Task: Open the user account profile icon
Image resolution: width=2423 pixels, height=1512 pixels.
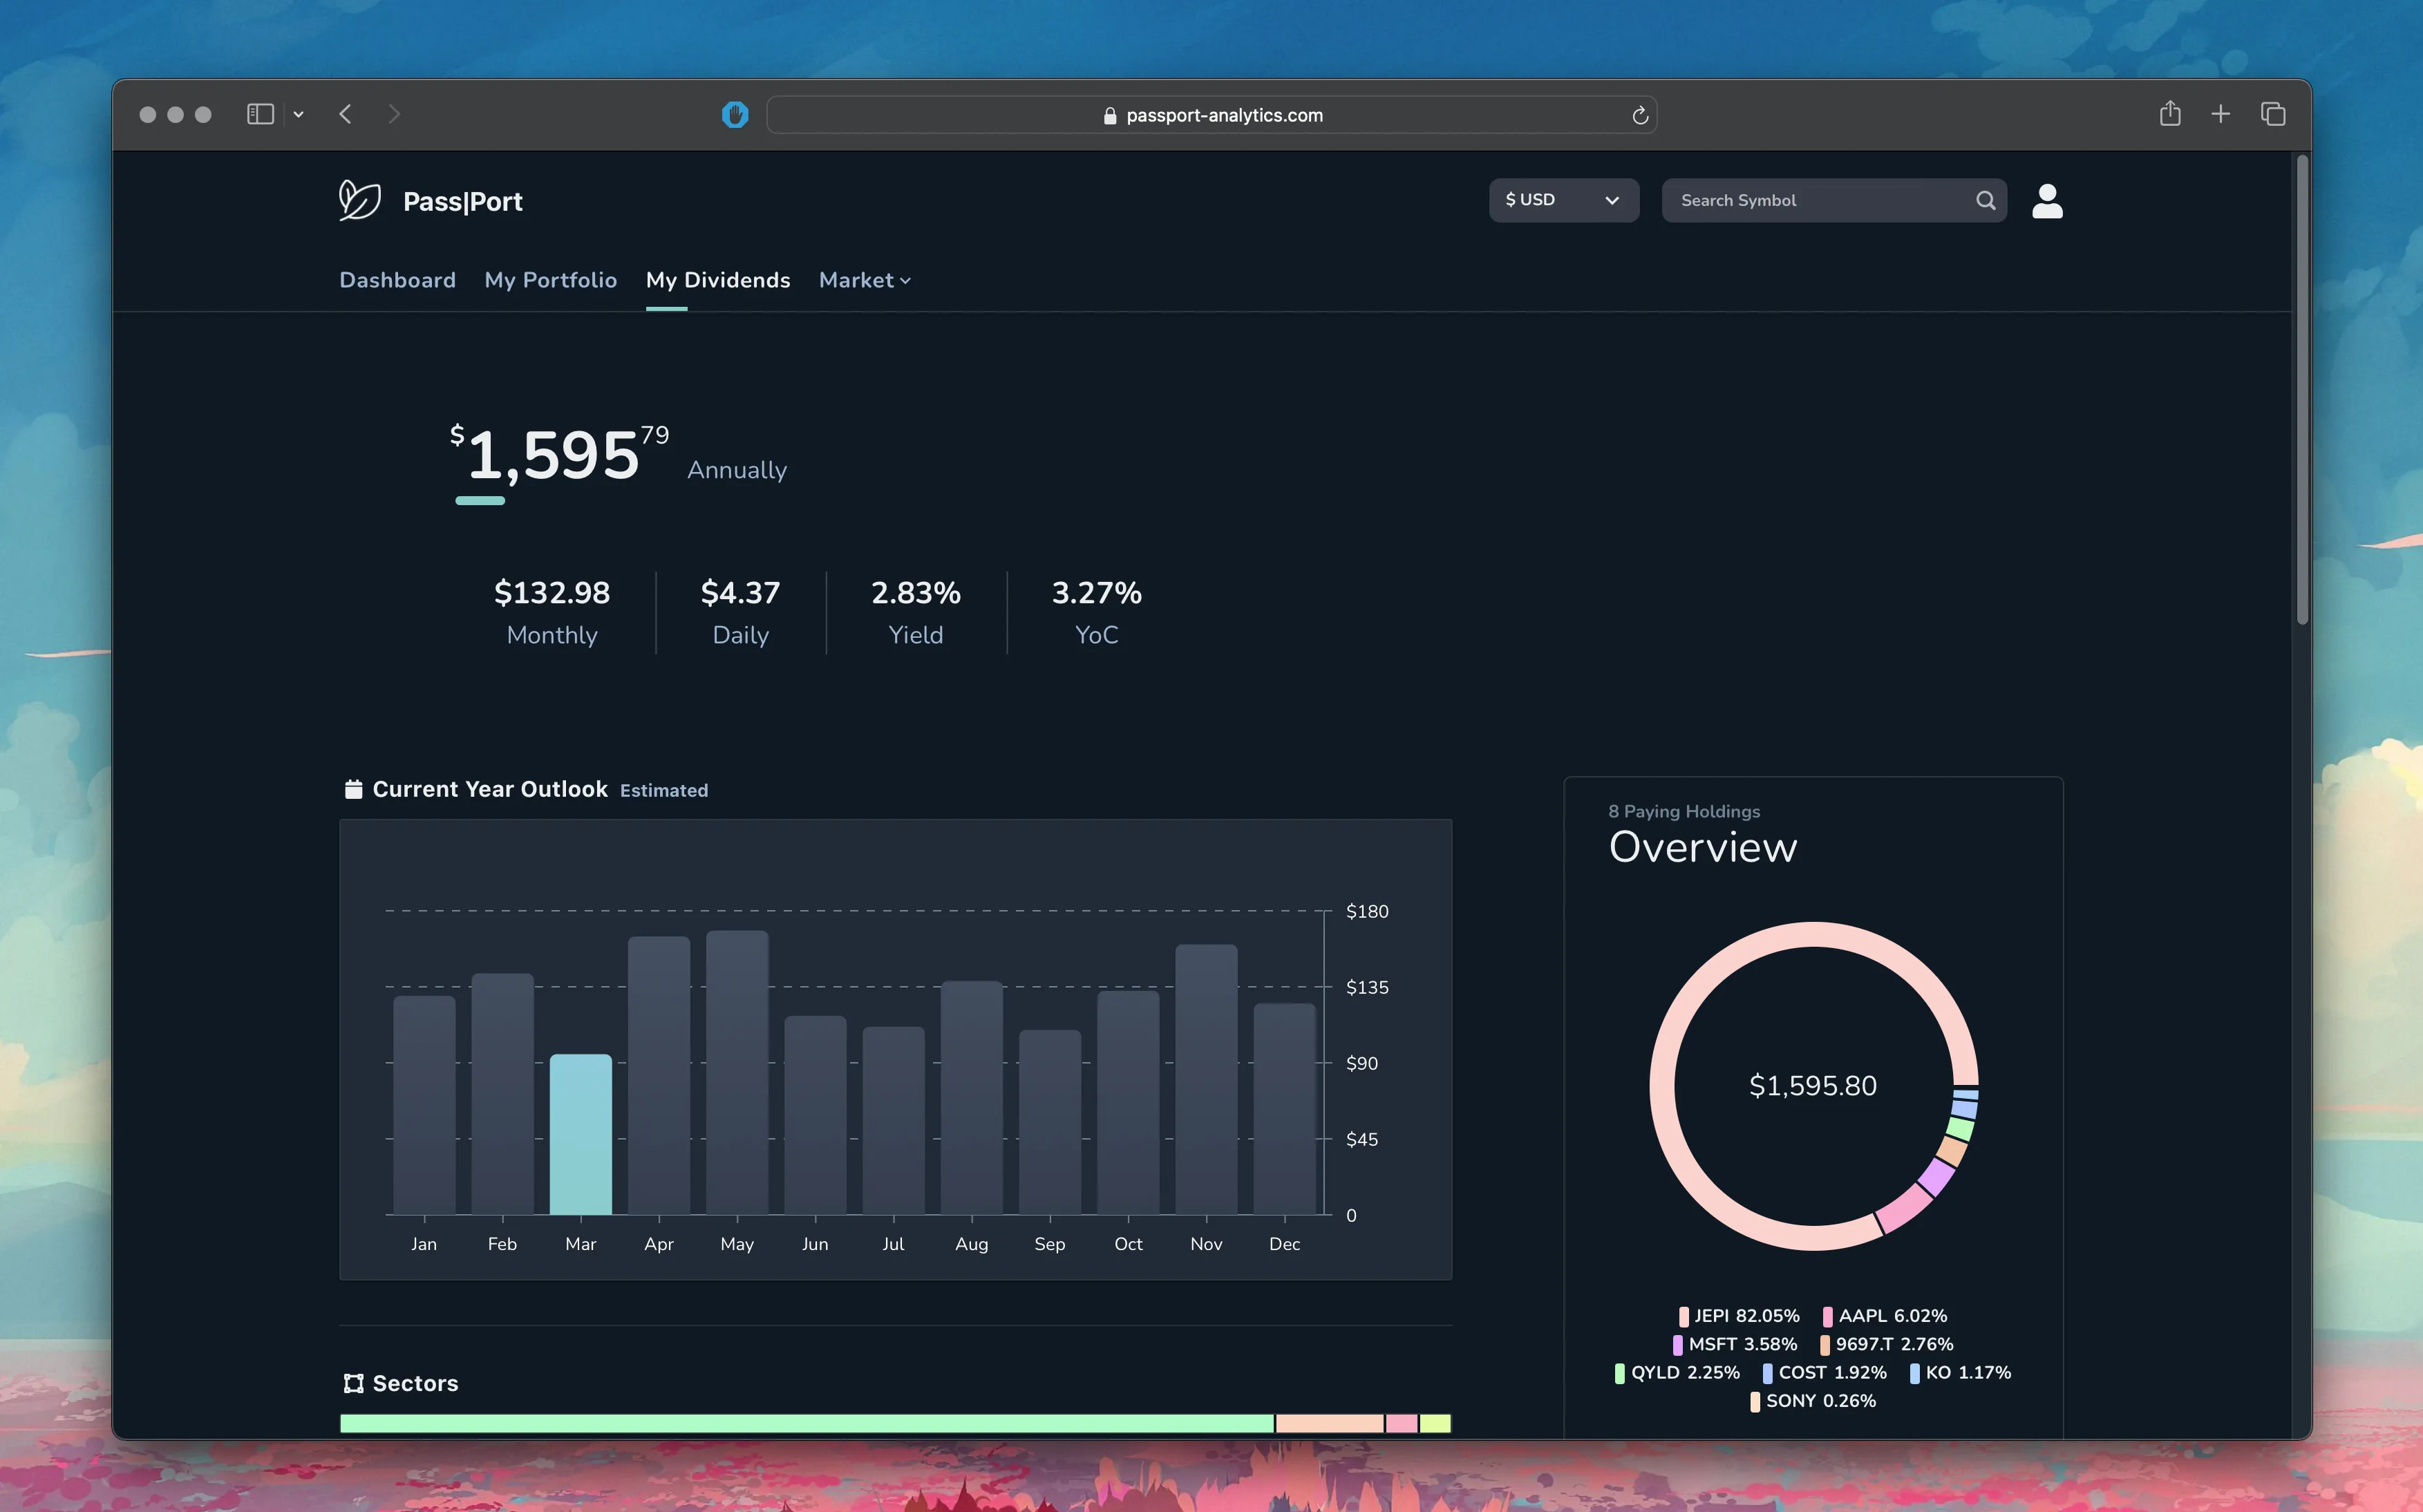Action: click(x=2047, y=200)
